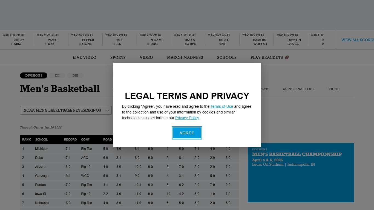Open the NET rankings dropdown chevron
This screenshot has width=374, height=210.
[x=108, y=110]
